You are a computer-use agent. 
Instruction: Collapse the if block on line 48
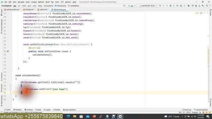(12, 86)
